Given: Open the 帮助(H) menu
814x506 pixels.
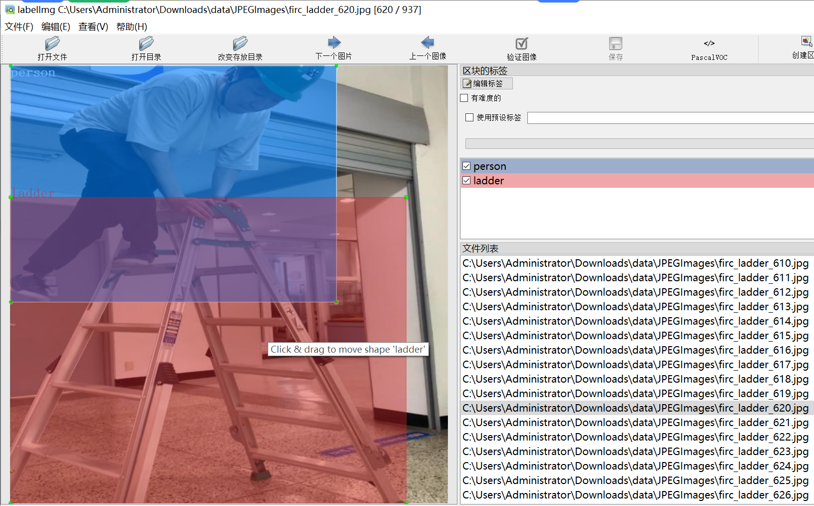Looking at the screenshot, I should 132,26.
